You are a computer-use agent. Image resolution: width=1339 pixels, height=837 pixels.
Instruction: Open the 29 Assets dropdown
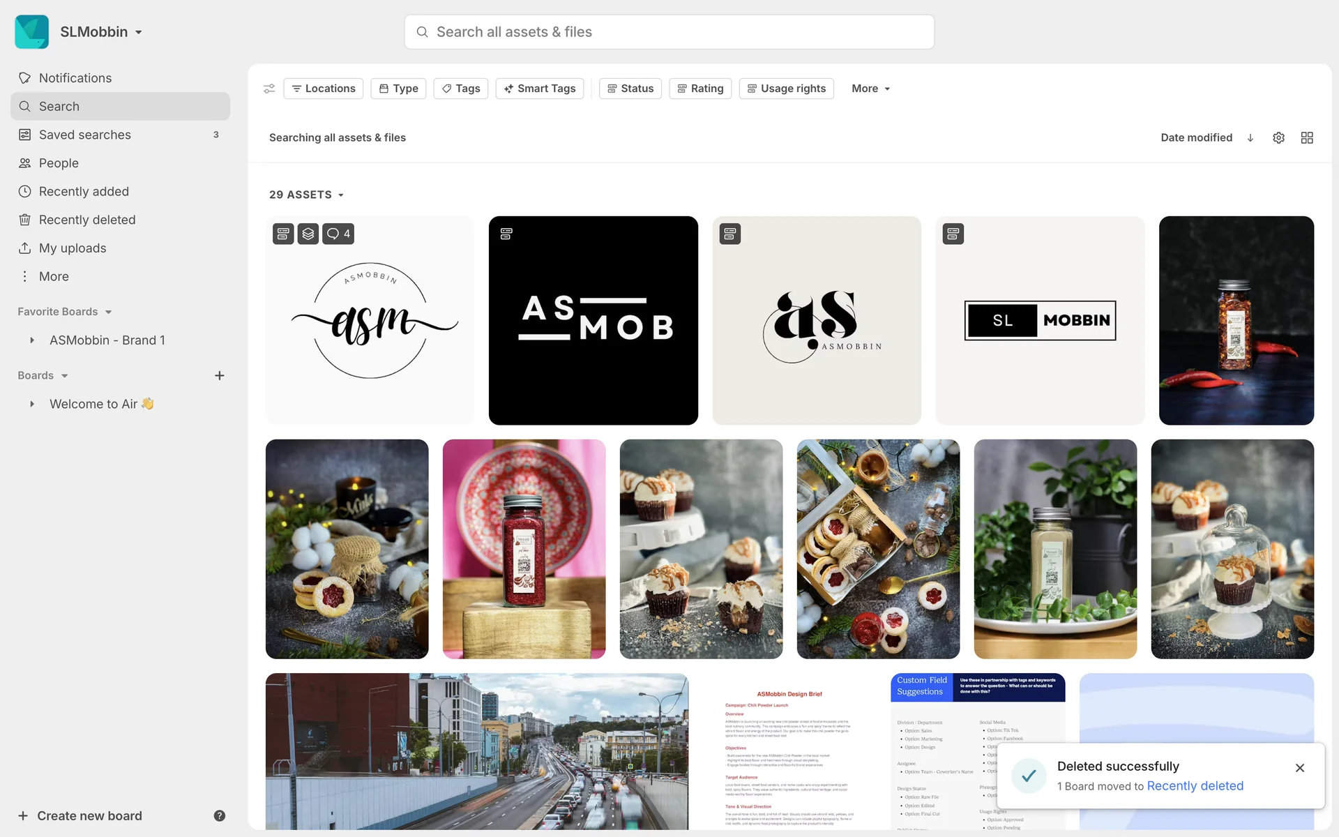307,195
